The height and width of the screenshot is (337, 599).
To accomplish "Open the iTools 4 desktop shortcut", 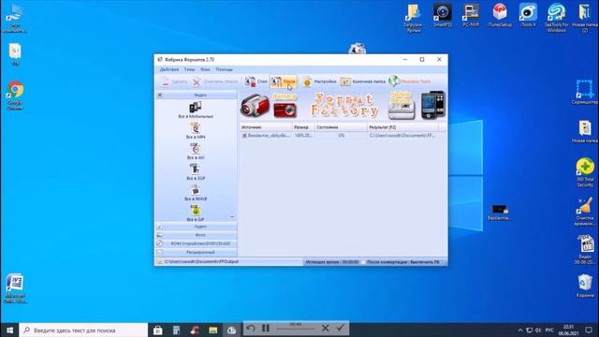I will point(528,15).
